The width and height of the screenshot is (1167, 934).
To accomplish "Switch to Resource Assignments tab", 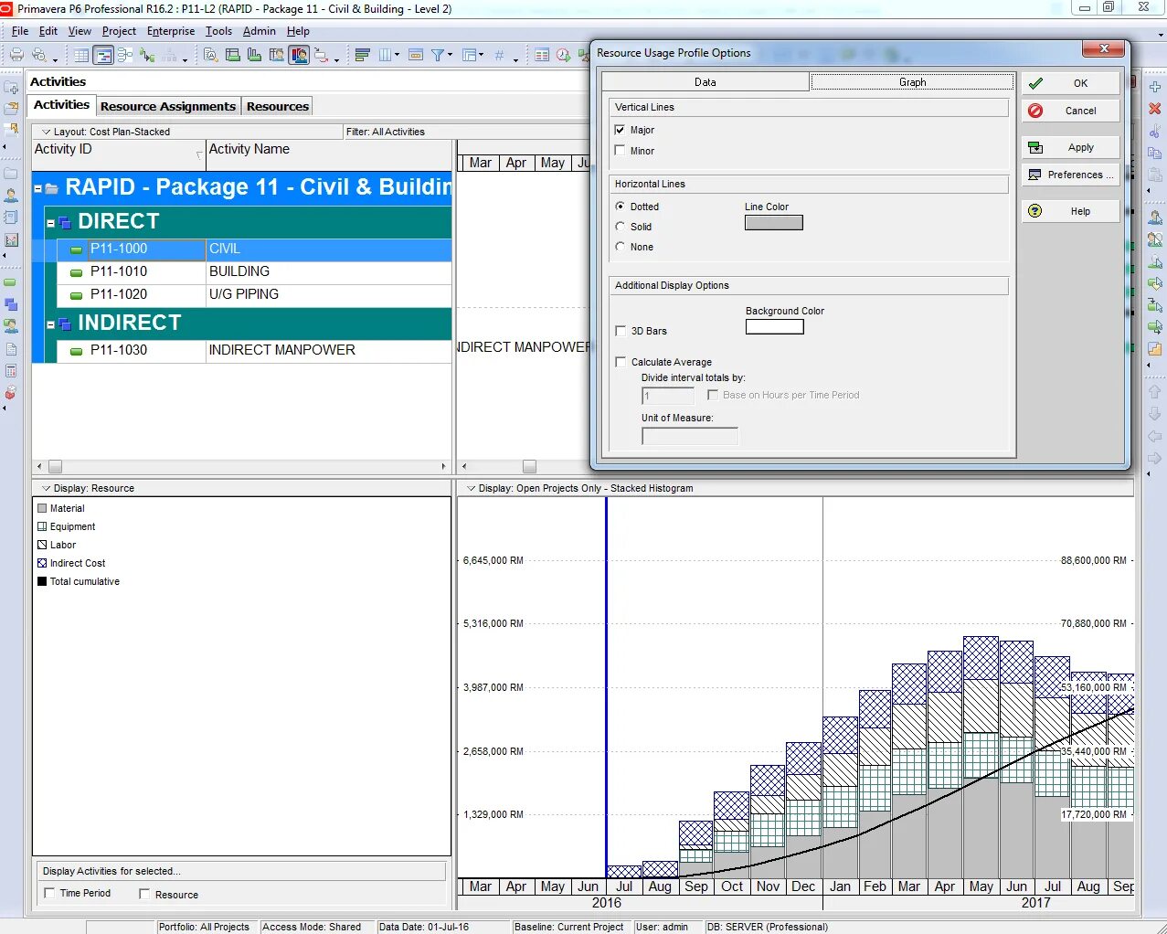I will (168, 106).
